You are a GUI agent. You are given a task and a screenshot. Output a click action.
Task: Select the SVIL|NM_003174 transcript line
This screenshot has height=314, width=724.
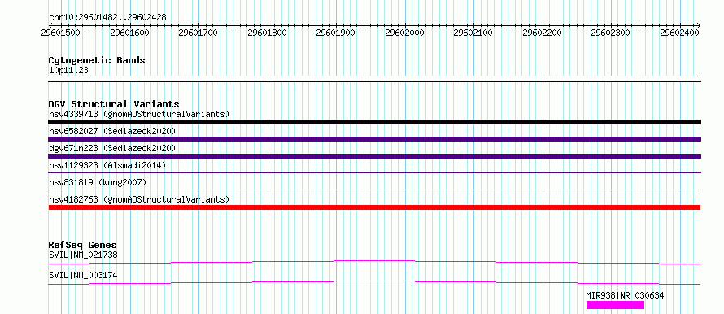(374, 282)
